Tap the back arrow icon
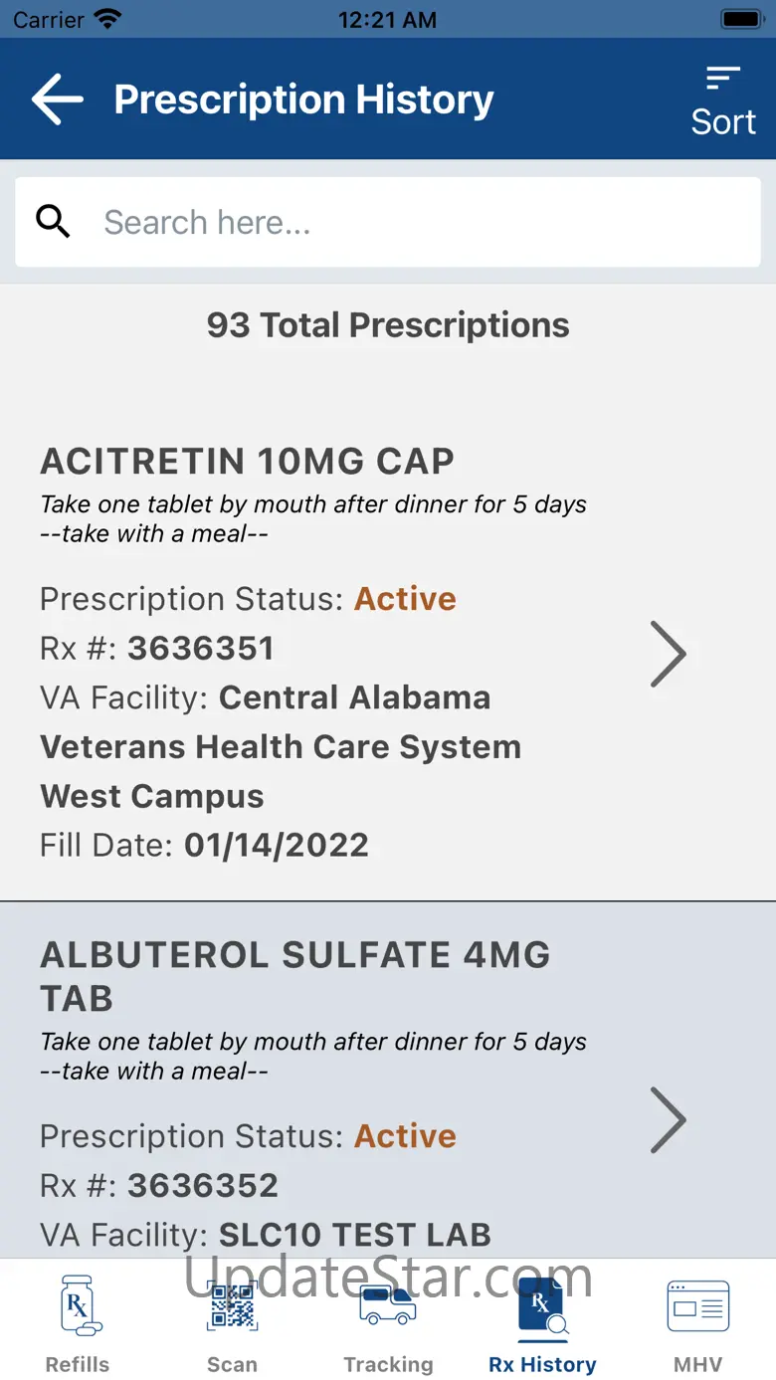The image size is (776, 1380). [x=57, y=99]
